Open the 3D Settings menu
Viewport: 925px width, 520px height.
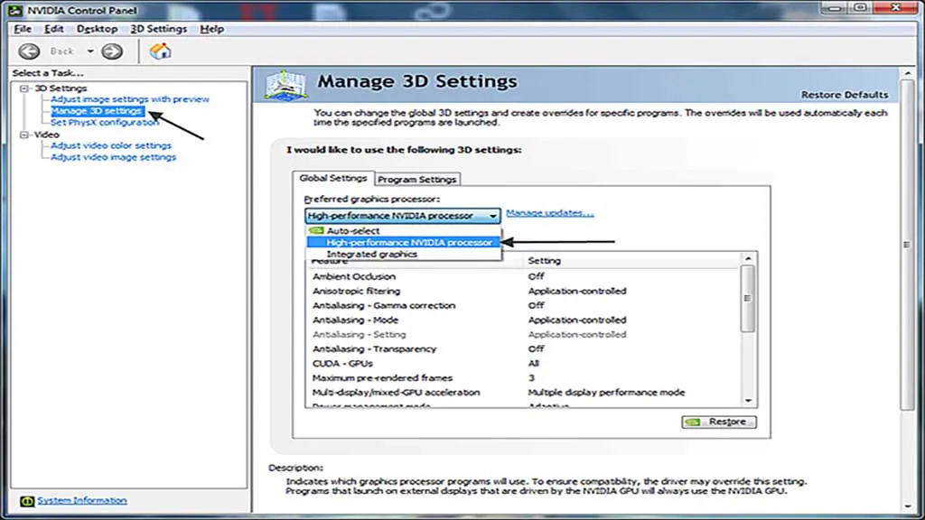(158, 29)
